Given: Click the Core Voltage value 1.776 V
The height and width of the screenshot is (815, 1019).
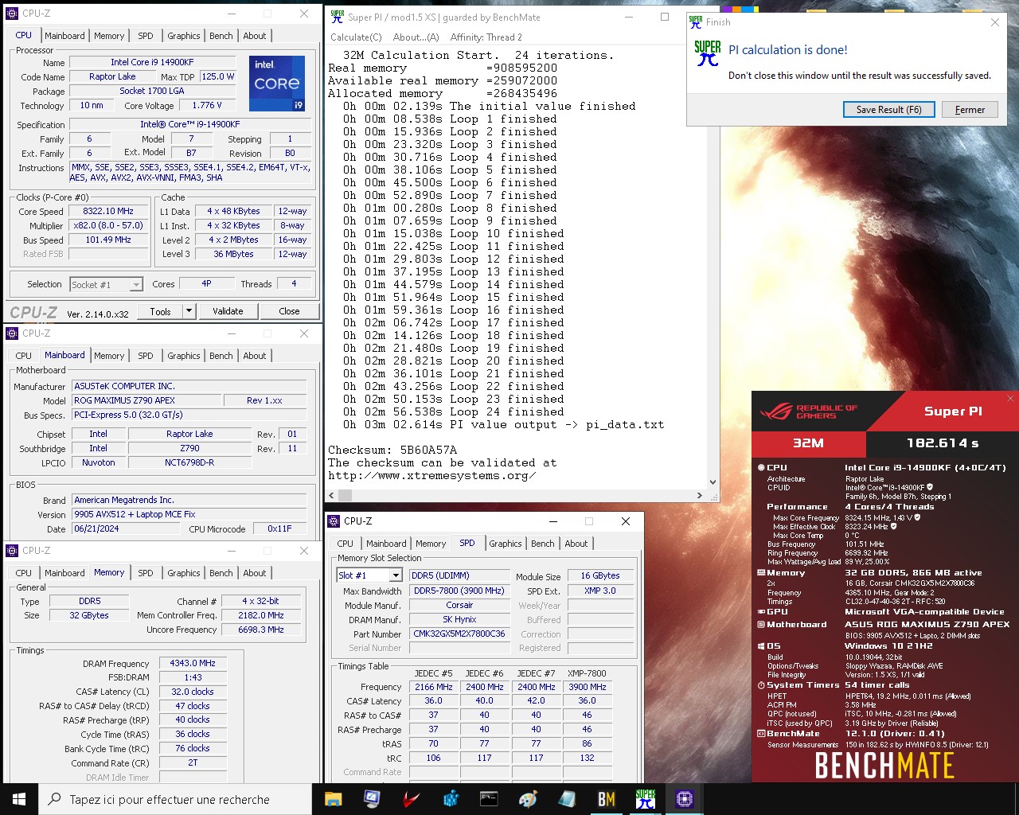Looking at the screenshot, I should 207,105.
